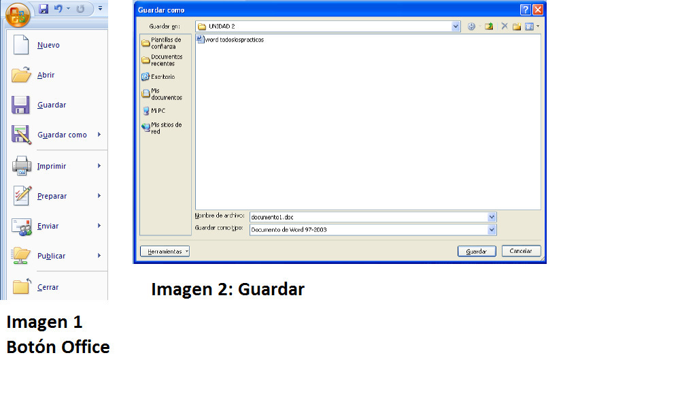Create a new folder via toolbar icon

[517, 27]
